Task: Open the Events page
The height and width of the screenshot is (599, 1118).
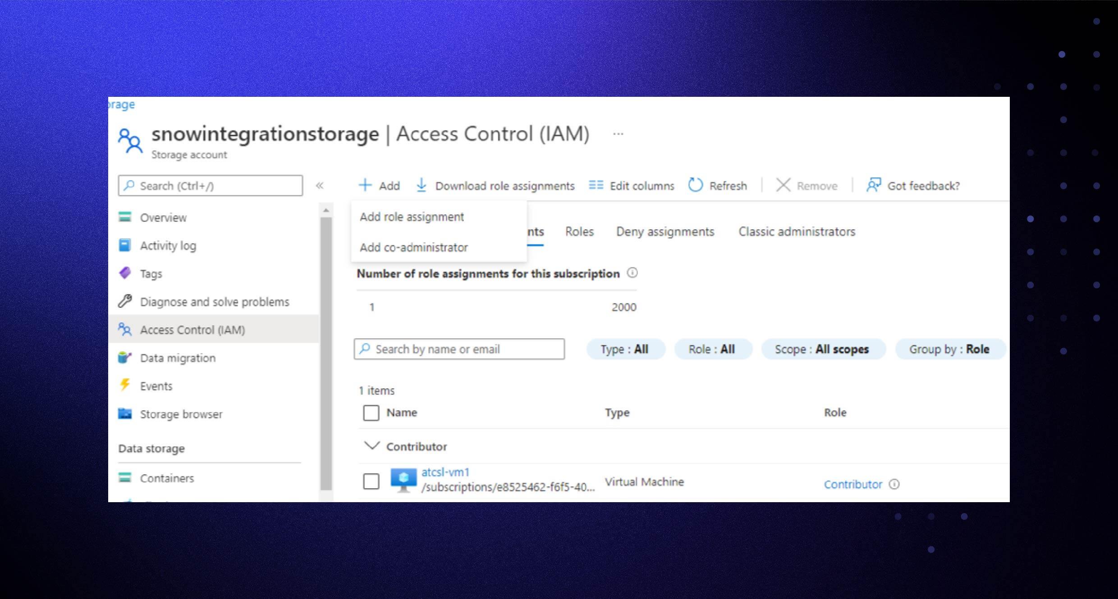Action: click(x=156, y=386)
